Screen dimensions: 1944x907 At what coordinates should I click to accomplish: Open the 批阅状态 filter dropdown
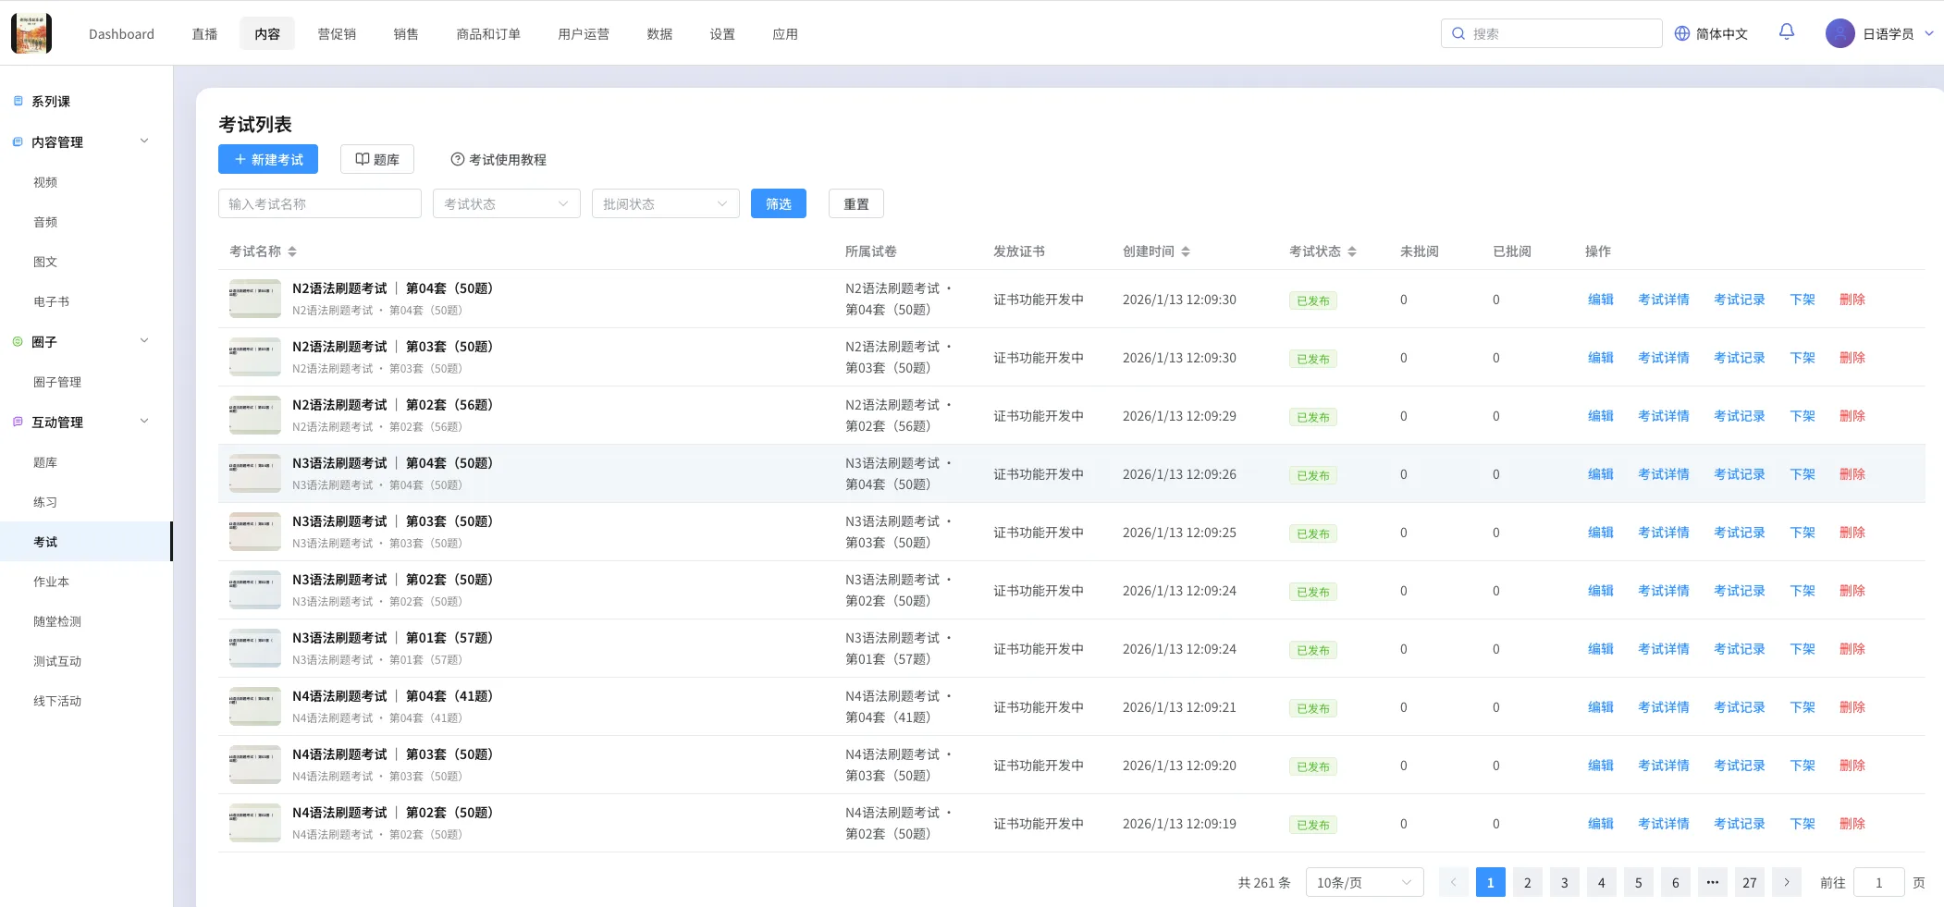coord(665,203)
